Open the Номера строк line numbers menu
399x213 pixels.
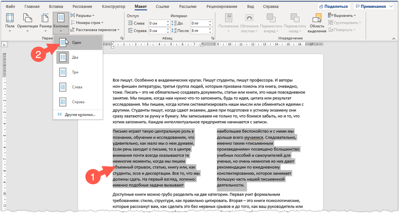click(x=87, y=23)
